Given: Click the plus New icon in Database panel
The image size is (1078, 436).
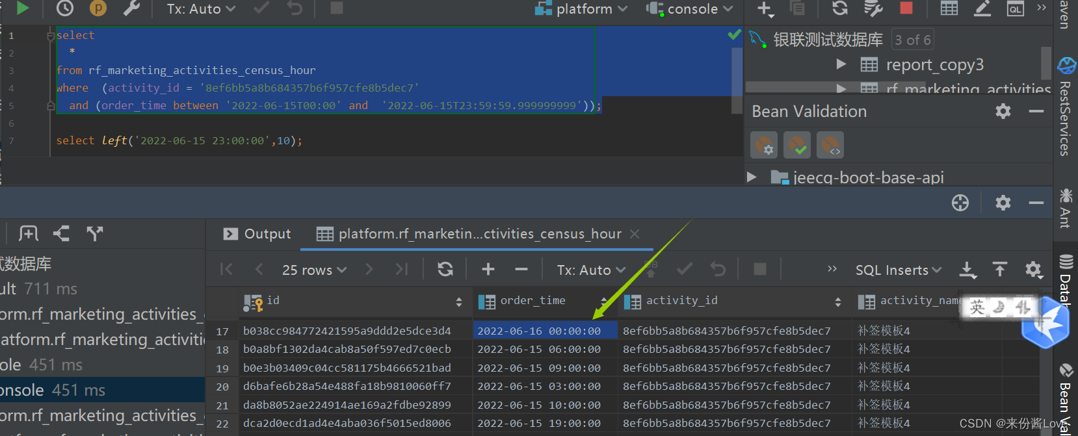Looking at the screenshot, I should tap(766, 8).
